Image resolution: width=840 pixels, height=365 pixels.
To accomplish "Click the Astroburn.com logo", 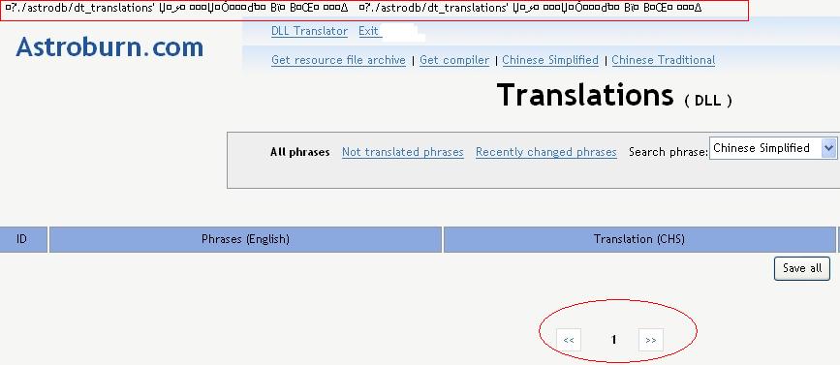I will click(x=109, y=47).
